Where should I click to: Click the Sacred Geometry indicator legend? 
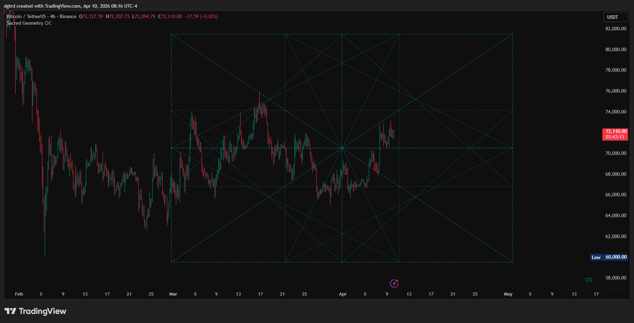pyautogui.click(x=25, y=23)
